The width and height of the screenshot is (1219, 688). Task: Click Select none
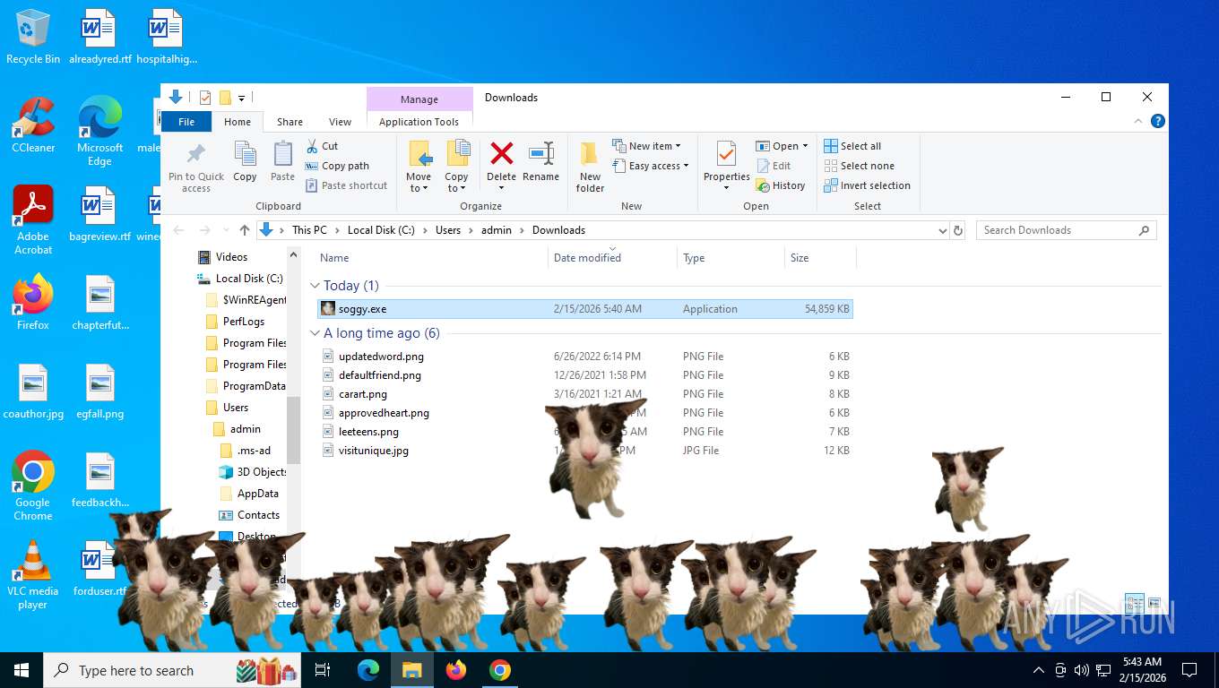(x=859, y=166)
